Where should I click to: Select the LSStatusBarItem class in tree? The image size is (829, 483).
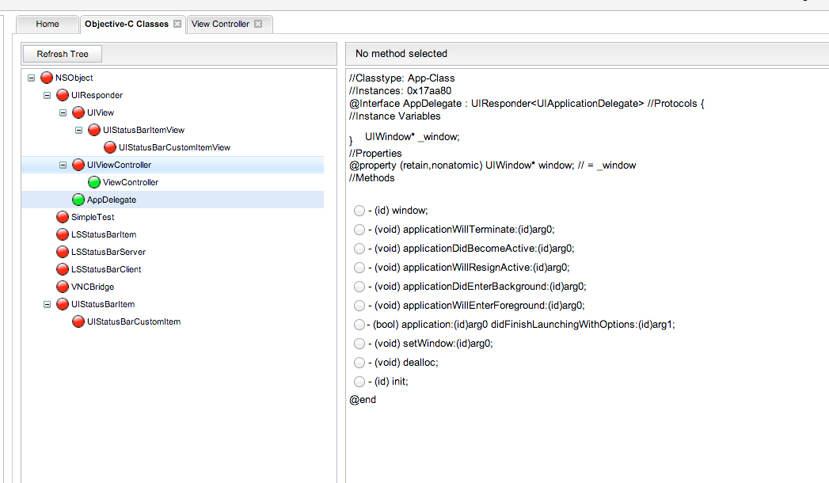(104, 234)
